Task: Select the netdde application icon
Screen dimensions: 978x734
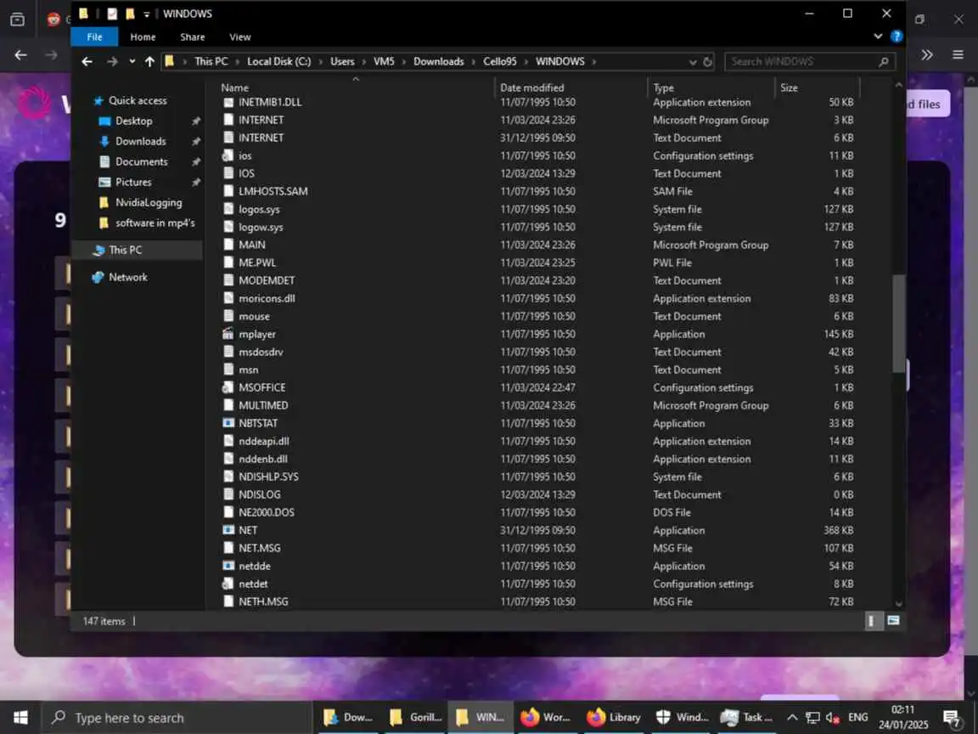Action: [x=228, y=566]
